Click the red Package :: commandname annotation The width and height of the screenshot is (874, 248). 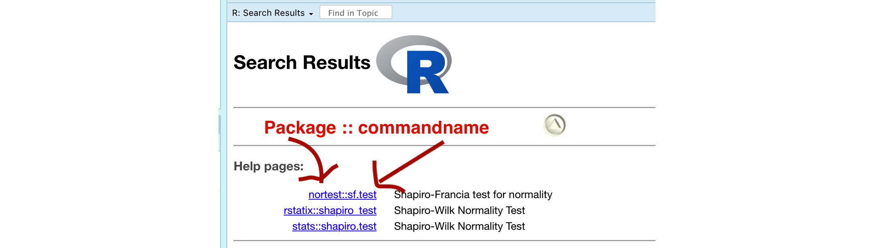tap(376, 128)
